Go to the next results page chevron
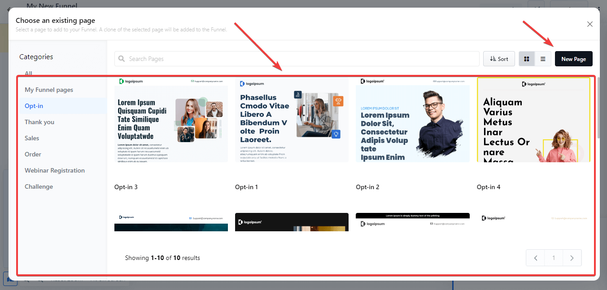 [572, 258]
